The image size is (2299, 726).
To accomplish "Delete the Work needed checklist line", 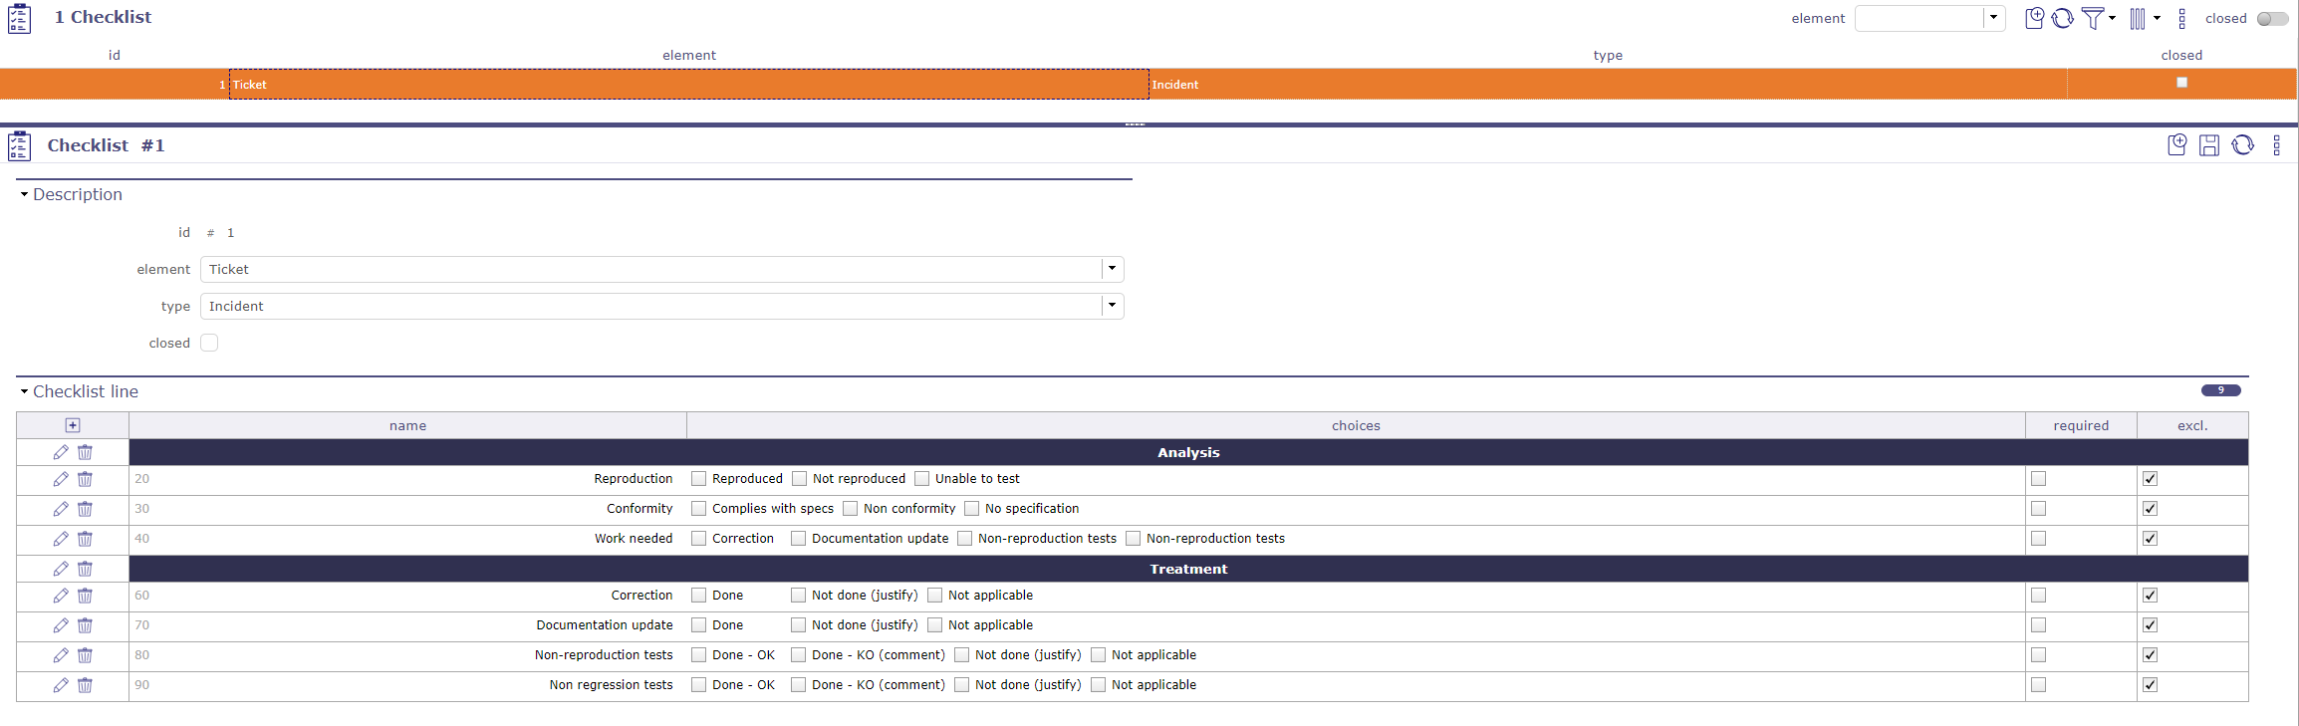I will (85, 539).
